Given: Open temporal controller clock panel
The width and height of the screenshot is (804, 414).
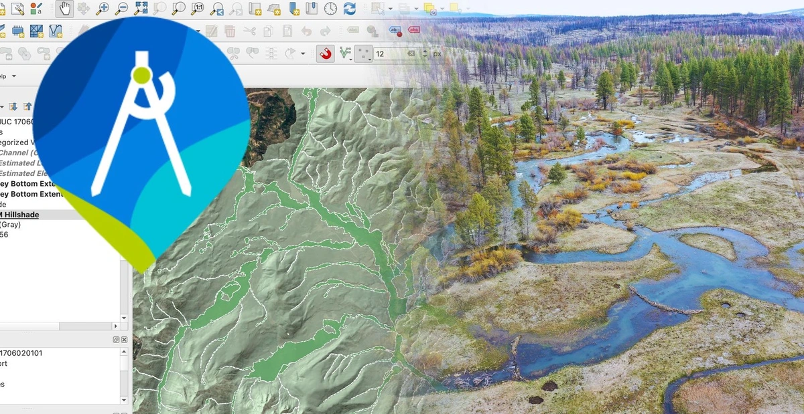Looking at the screenshot, I should point(331,9).
